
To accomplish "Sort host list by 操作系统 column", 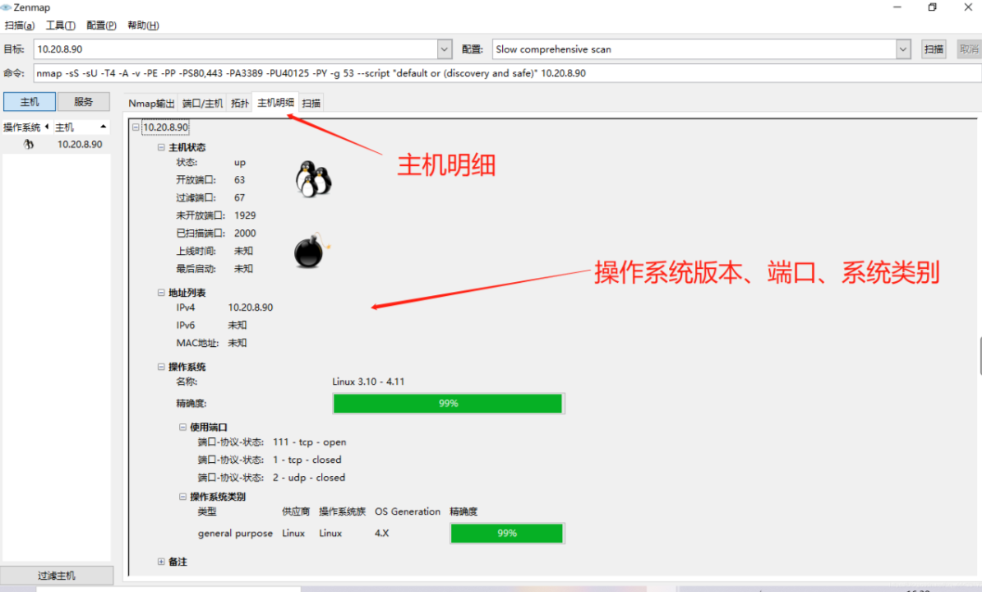I will tap(25, 127).
